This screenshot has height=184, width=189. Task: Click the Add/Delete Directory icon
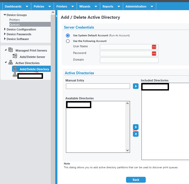(15, 69)
